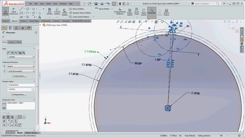Click the Save icon in the top toolbar
The height and width of the screenshot is (138, 245).
96,3
